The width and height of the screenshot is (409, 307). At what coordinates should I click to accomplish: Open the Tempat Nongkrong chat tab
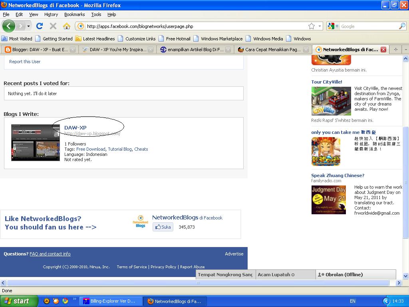coord(225,275)
